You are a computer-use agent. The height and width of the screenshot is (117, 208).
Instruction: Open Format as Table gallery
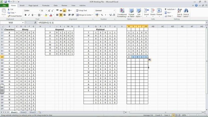131,13
